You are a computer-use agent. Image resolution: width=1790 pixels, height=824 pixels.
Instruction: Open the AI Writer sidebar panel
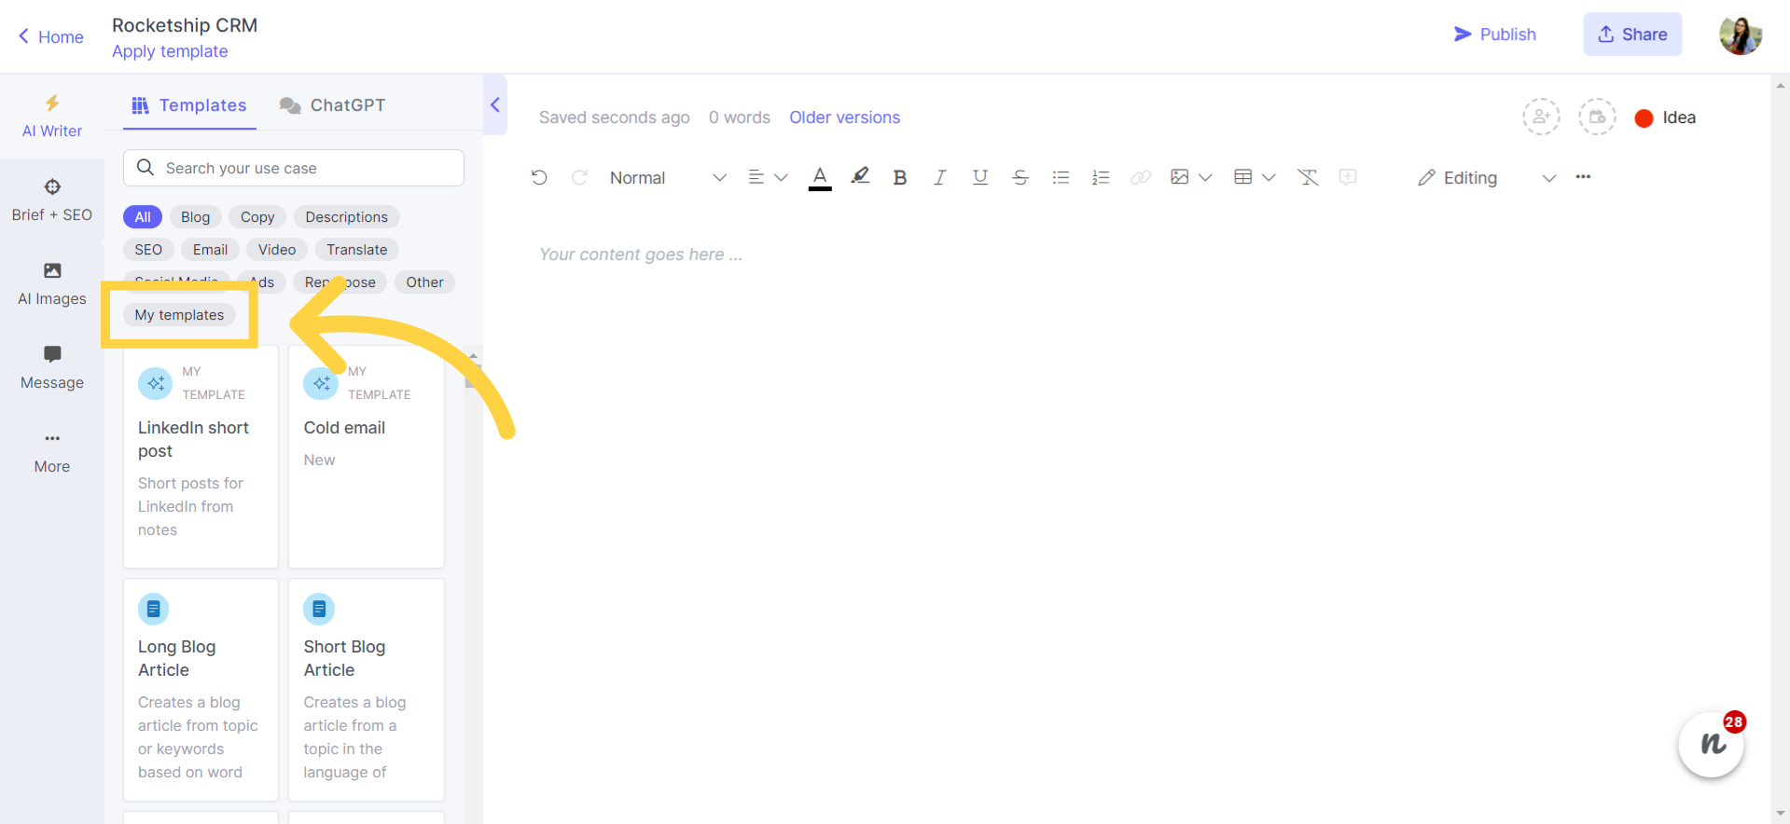coord(52,117)
